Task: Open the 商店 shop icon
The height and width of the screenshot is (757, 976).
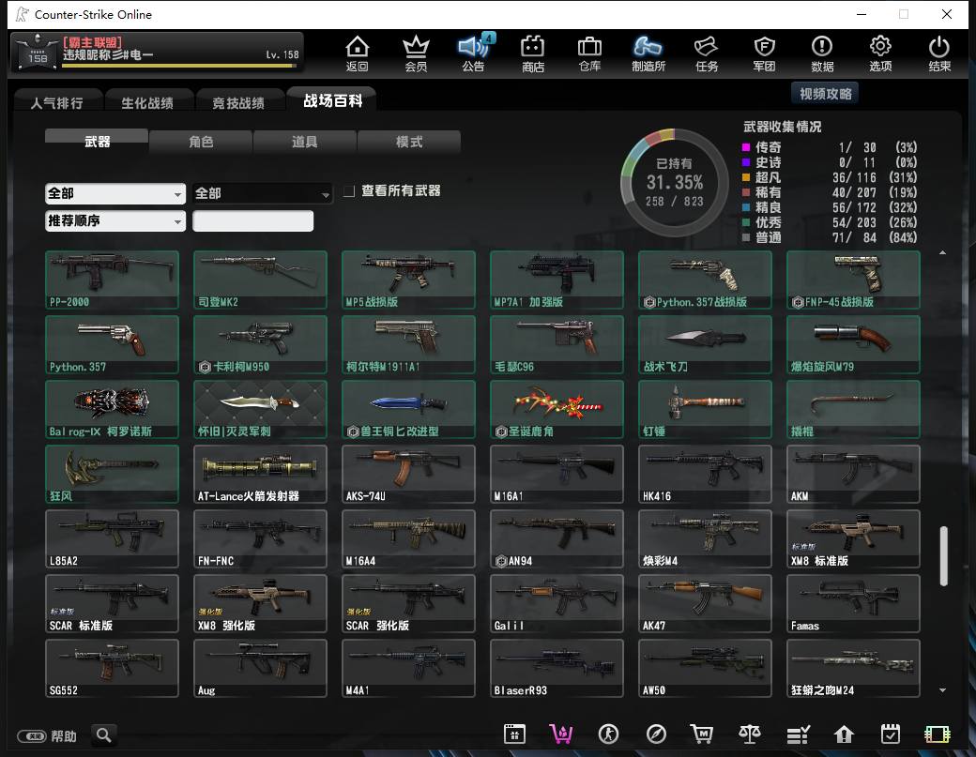Action: [533, 53]
